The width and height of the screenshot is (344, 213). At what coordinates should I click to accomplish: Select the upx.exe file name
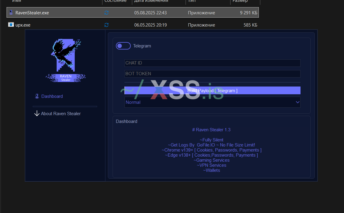[23, 25]
